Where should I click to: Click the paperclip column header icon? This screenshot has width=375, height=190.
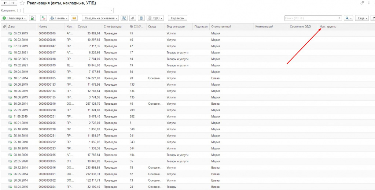[x=4, y=27]
